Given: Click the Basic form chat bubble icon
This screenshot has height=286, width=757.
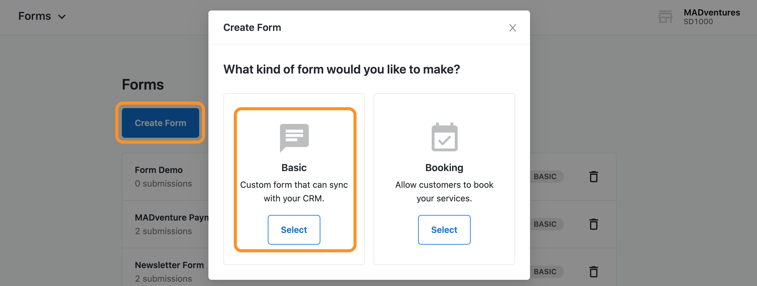Looking at the screenshot, I should point(294,137).
